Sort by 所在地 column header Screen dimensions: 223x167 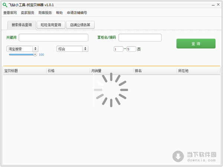click(x=198, y=71)
